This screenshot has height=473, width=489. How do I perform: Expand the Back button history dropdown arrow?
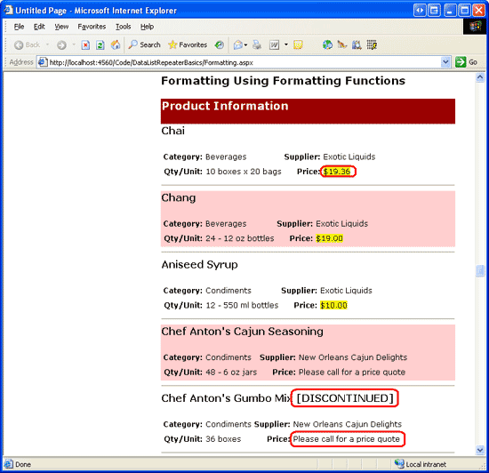47,44
